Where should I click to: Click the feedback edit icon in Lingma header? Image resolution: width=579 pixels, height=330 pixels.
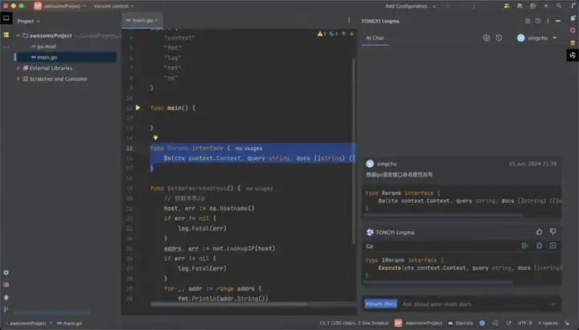tap(528, 21)
